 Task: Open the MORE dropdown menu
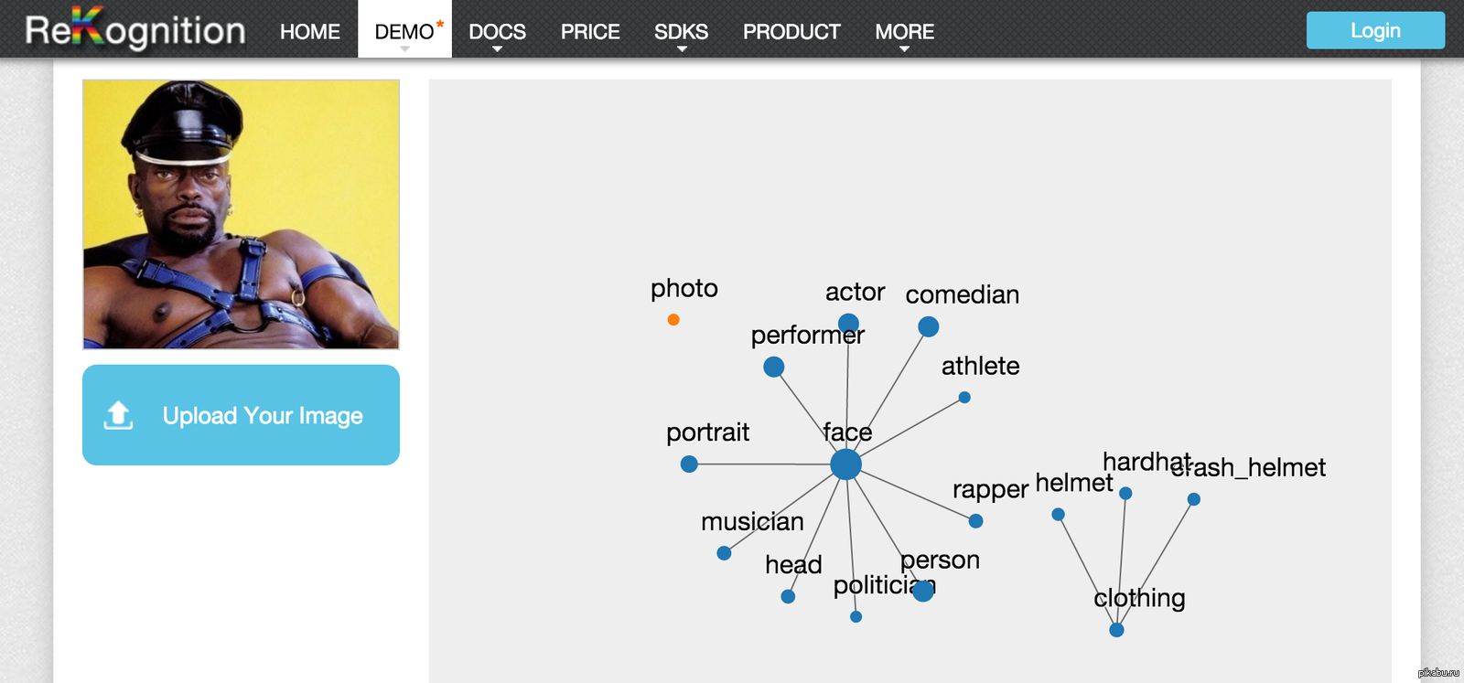(x=904, y=32)
